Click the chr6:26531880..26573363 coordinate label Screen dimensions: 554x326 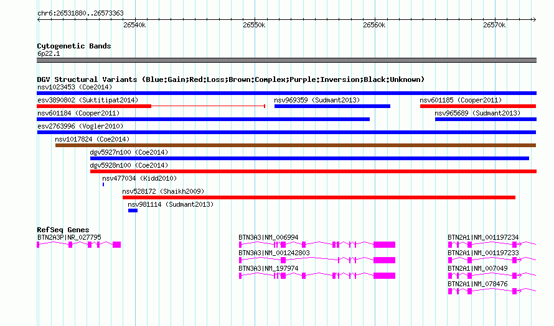click(80, 14)
